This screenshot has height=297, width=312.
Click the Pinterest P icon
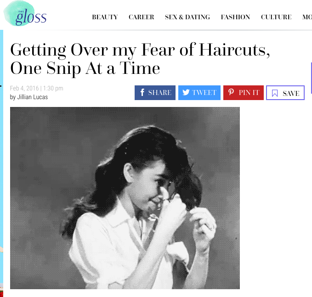pyautogui.click(x=231, y=92)
